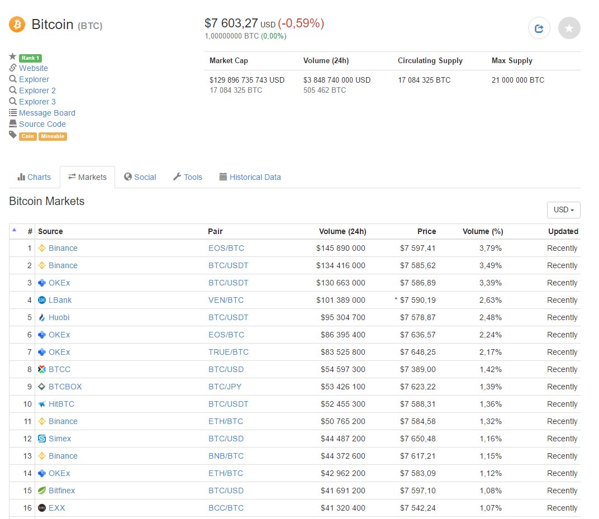Click the 21 000 000 BTC max supply

coord(517,80)
